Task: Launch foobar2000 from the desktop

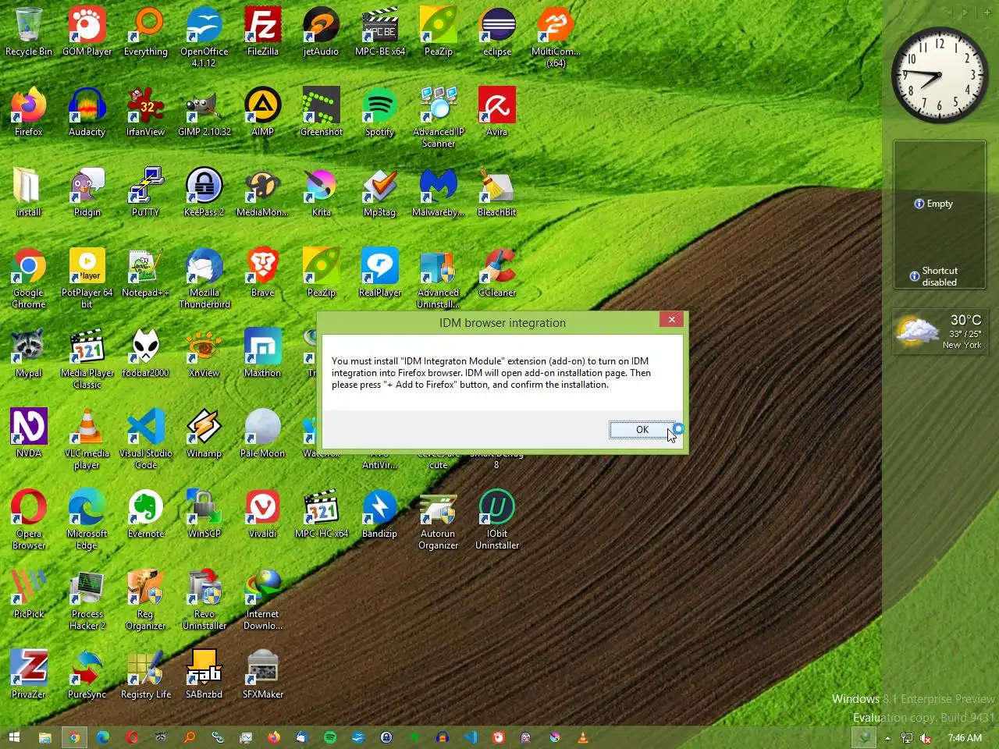Action: (146, 353)
